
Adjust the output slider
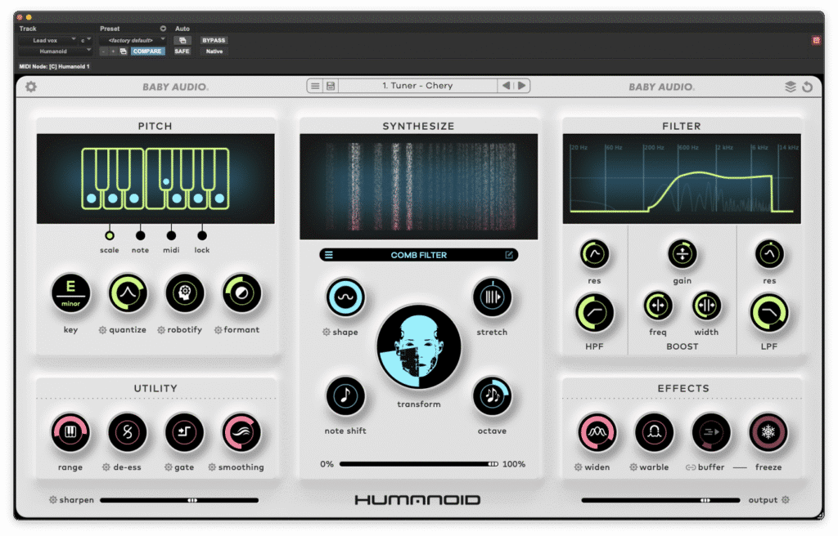click(x=660, y=501)
